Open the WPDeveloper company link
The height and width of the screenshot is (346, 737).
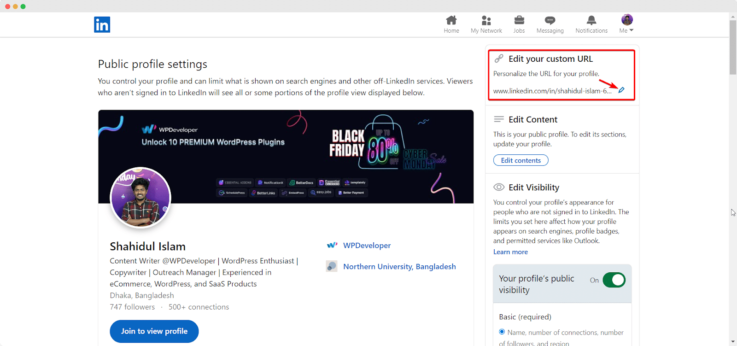pos(367,246)
